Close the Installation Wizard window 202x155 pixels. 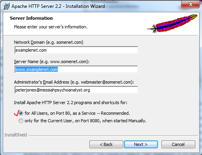[x=190, y=5]
